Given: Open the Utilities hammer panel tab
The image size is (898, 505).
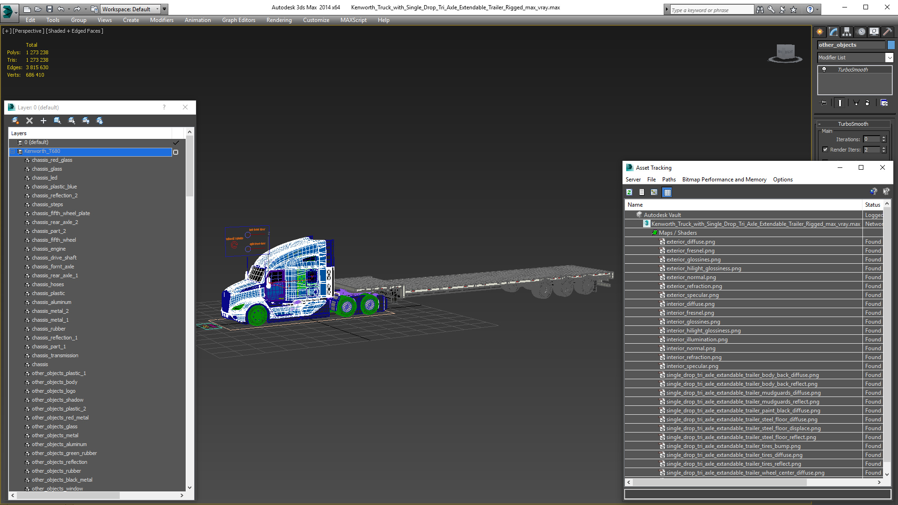Looking at the screenshot, I should click(887, 32).
